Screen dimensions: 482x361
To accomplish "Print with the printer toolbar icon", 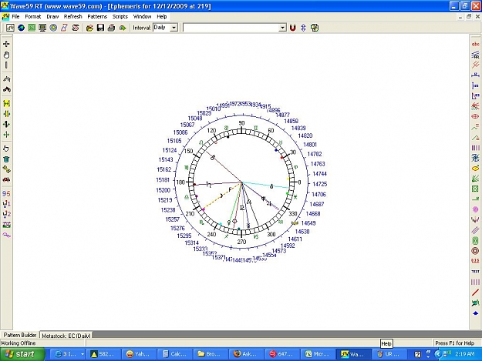I will point(111,28).
